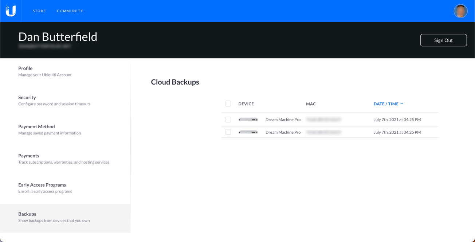475x242 pixels.
Task: Check the first backup row checkbox
Action: pos(228,120)
